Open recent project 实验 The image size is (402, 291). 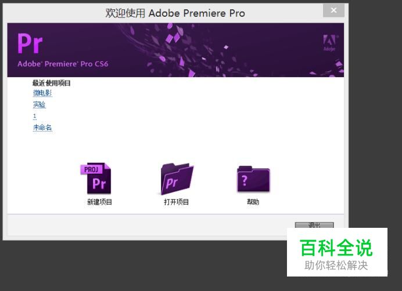coord(40,104)
